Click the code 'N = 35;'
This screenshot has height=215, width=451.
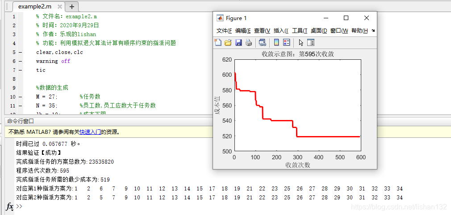click(x=47, y=106)
